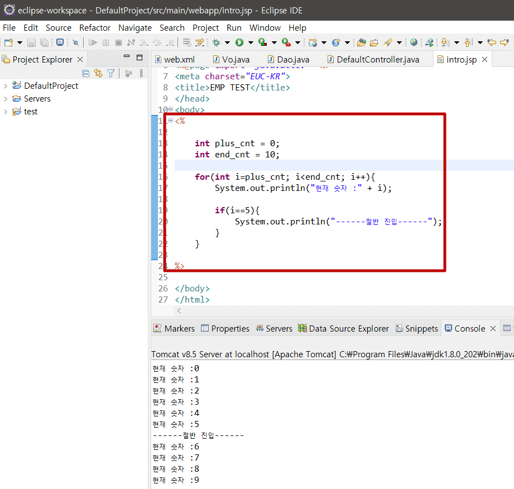The width and height of the screenshot is (514, 489).
Task: Click the Step Return icon
Action: (170, 42)
